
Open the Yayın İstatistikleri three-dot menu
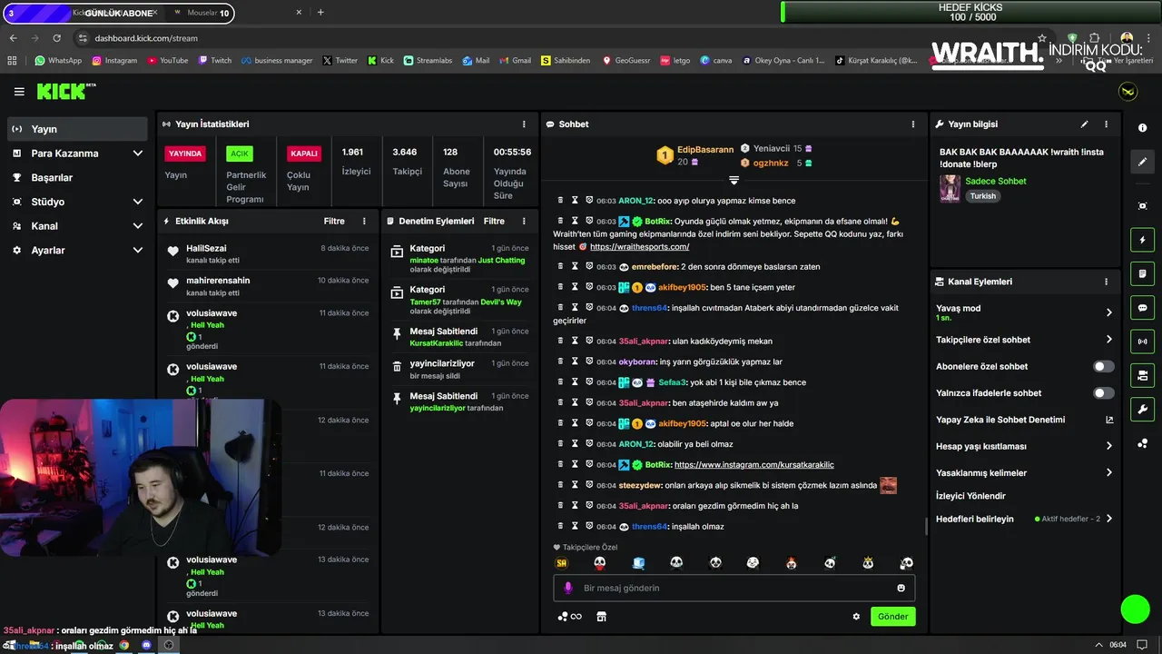[524, 124]
